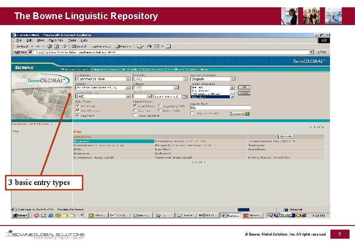Toggle the Word/Phrase entry type checkbox
The height and width of the screenshot is (246, 355).
[x=78, y=110]
